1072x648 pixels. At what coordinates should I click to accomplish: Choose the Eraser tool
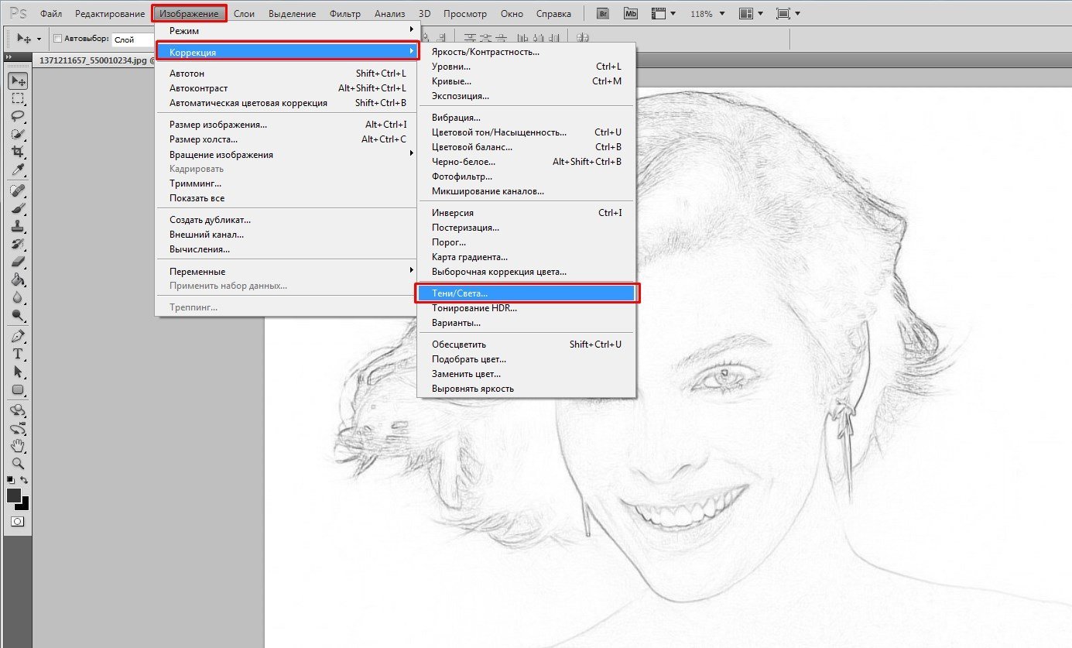[17, 262]
